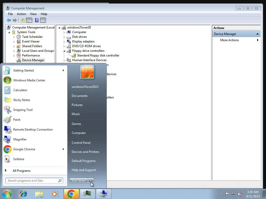The height and width of the screenshot is (199, 266).
Task: Select Local Users and Groups node
Action: (38, 51)
